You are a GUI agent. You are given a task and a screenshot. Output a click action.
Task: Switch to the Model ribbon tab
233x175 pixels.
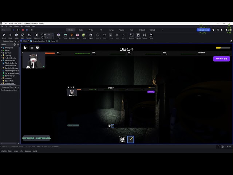click(x=81, y=30)
